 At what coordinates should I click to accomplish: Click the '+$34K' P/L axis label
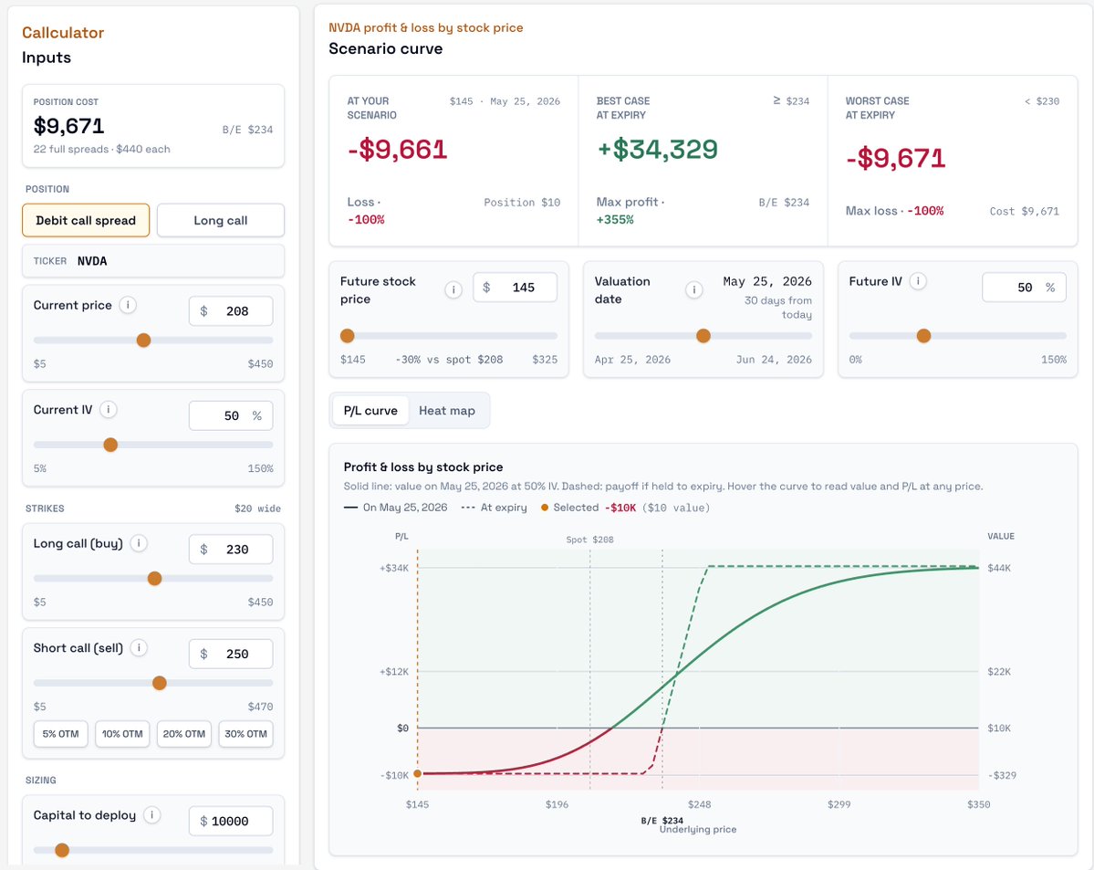tap(394, 569)
